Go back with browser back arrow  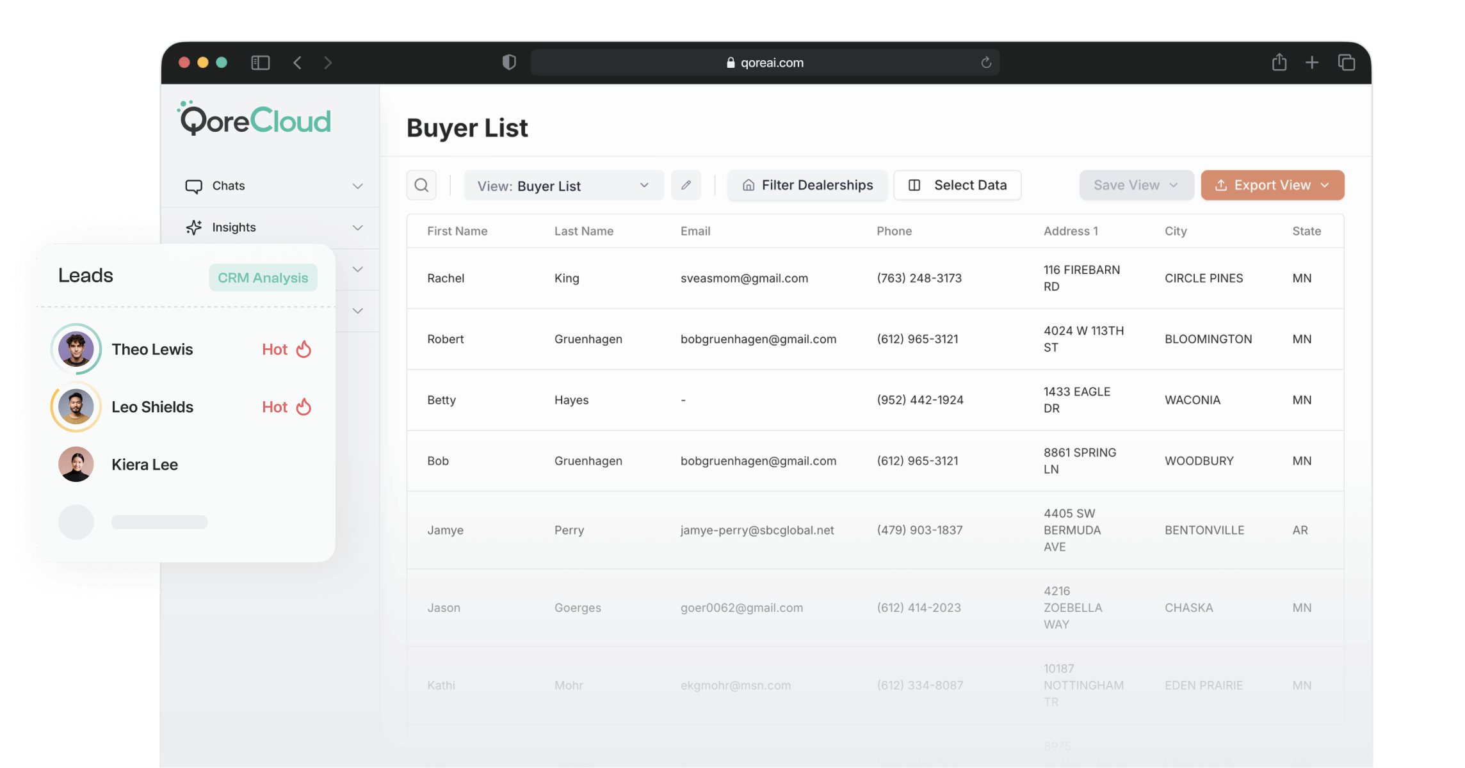(298, 63)
